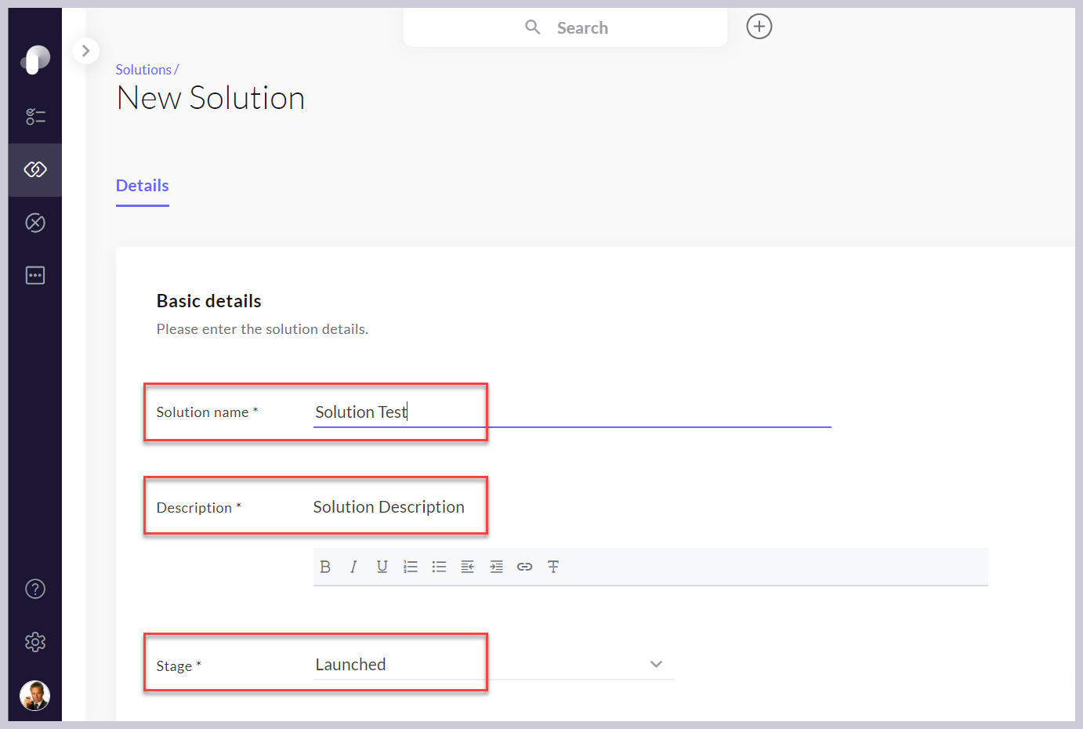Open the tasks checklist sidebar icon

(x=35, y=117)
